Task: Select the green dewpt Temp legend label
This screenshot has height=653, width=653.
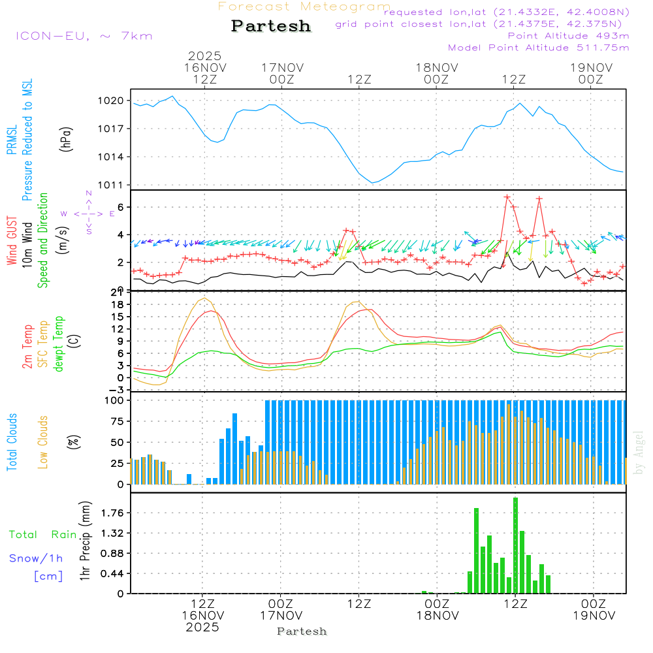Action: [59, 345]
